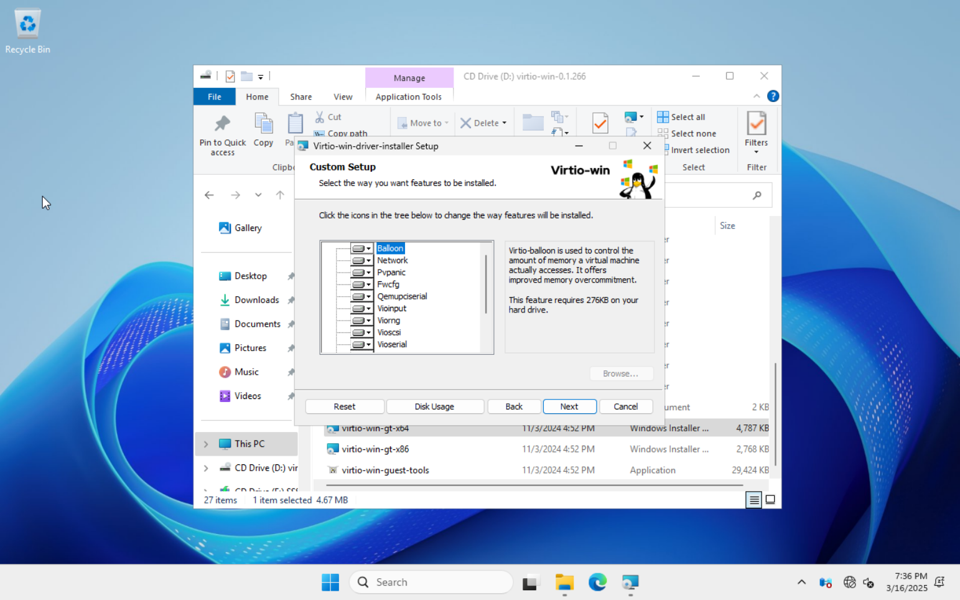960x600 pixels.
Task: Click the taskbar Search box
Action: click(431, 582)
